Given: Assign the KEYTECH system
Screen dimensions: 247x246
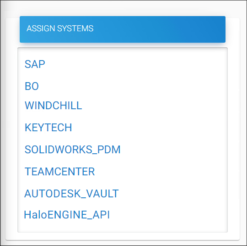Looking at the screenshot, I should pyautogui.click(x=48, y=128).
